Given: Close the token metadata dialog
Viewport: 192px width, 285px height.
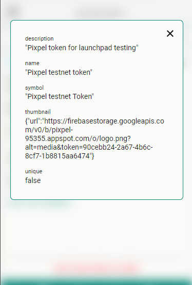Looking at the screenshot, I should 170,34.
